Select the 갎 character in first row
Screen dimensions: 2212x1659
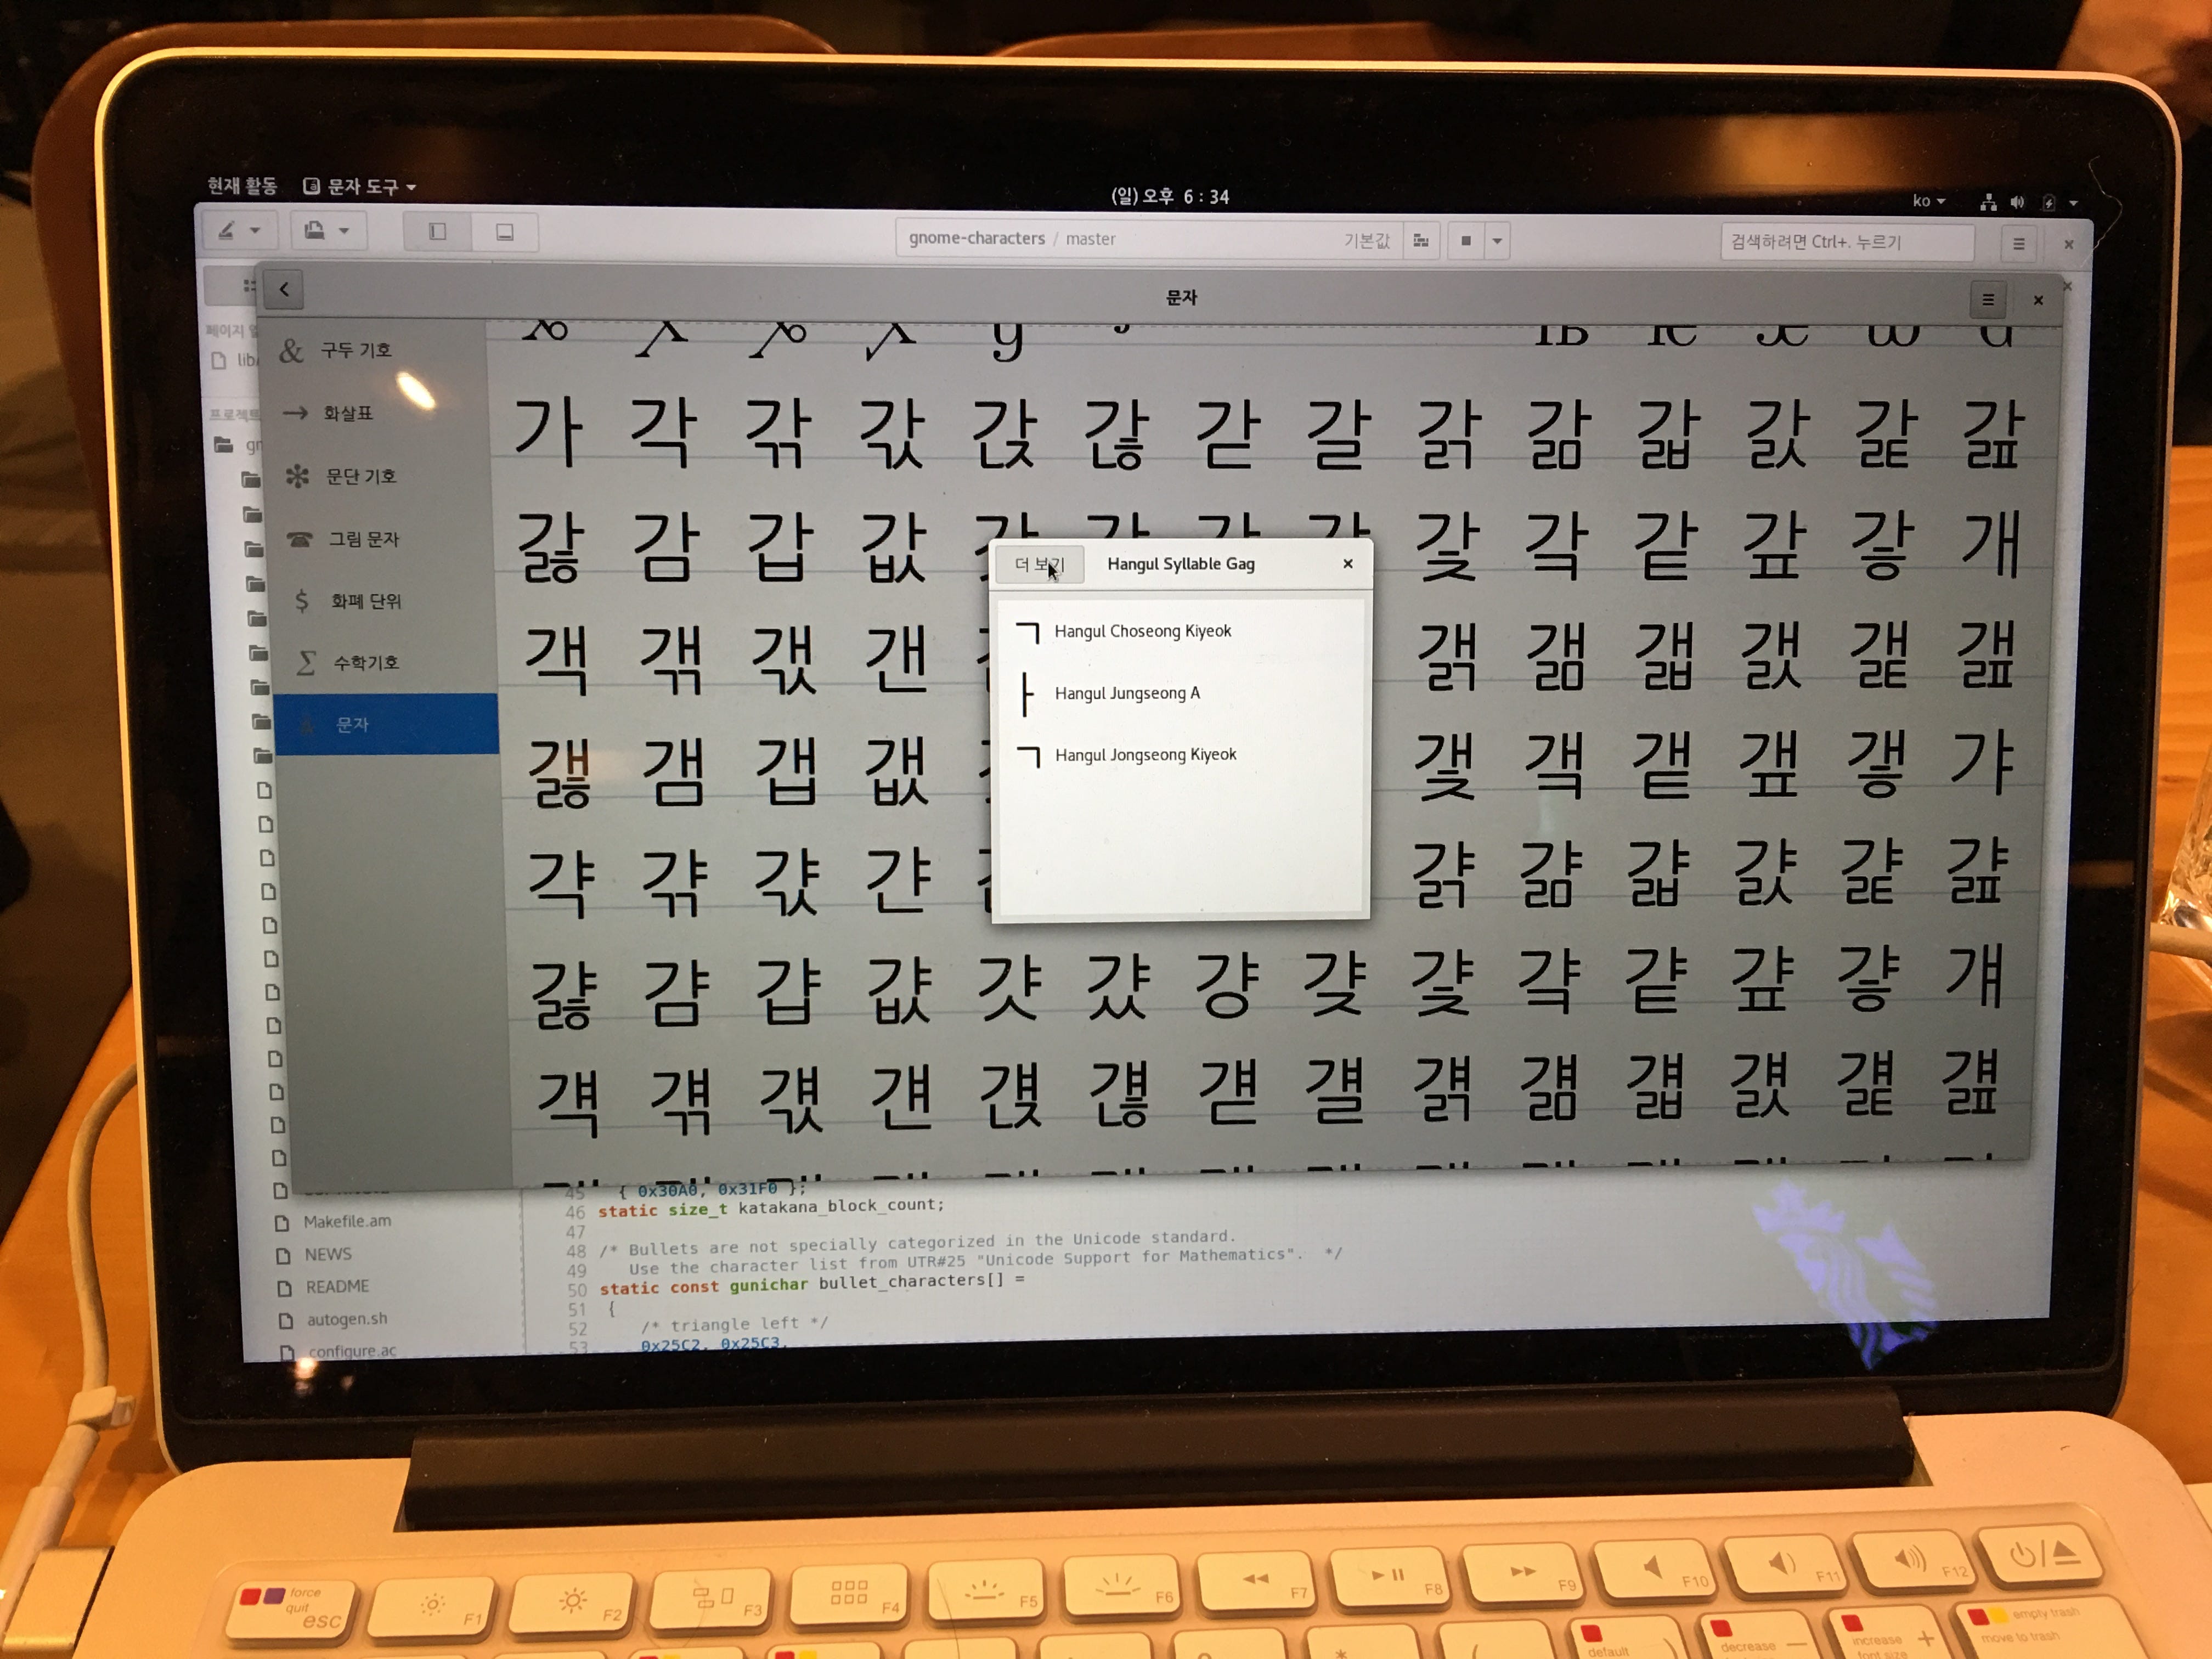point(1993,435)
